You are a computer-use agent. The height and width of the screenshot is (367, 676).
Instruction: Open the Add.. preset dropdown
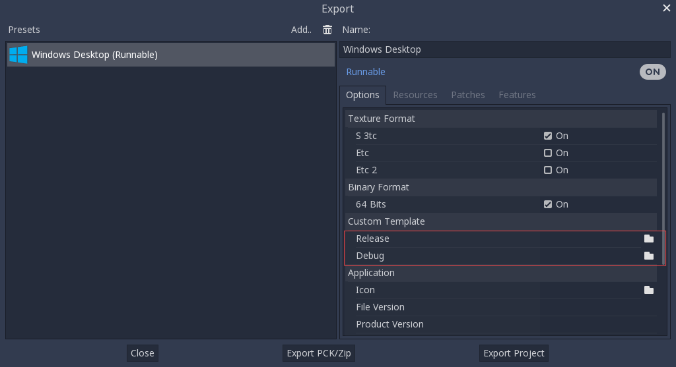301,30
